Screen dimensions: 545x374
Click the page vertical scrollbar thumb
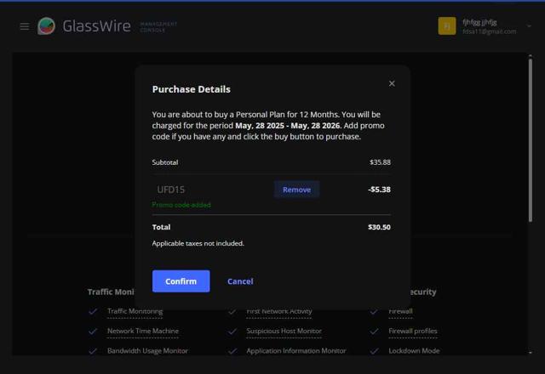(530, 140)
